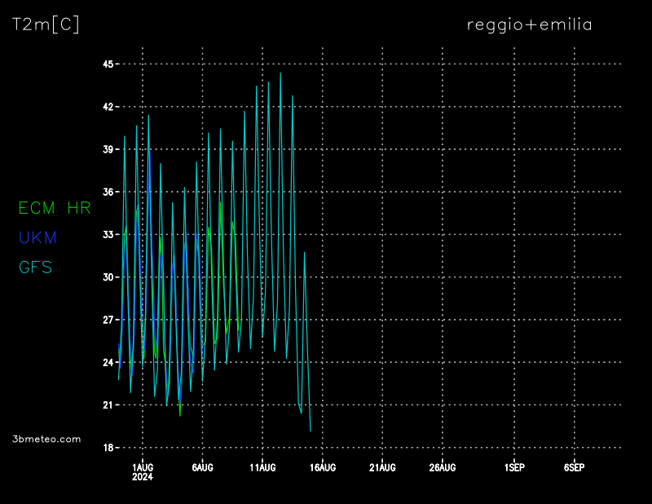Viewport: 652px width, 504px height.
Task: Select the reggio+emilia location label
Action: (x=529, y=24)
